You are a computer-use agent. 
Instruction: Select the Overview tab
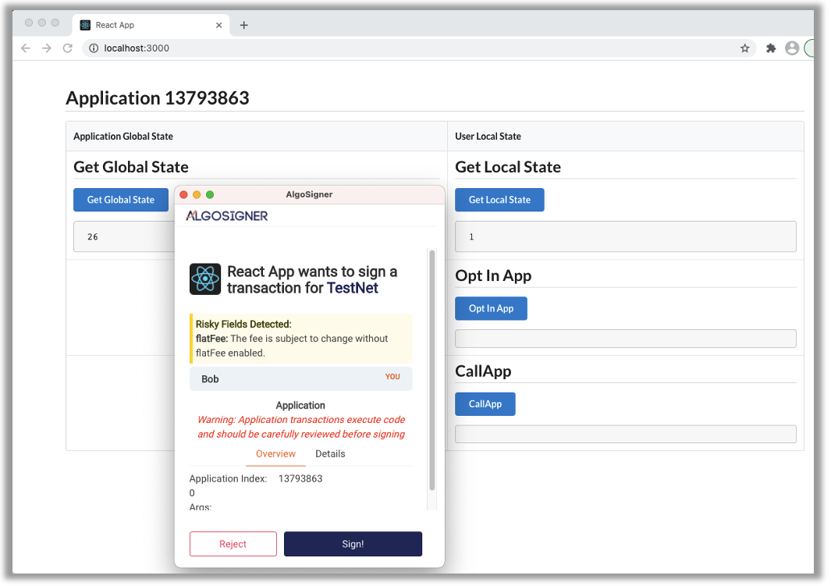[x=275, y=454]
